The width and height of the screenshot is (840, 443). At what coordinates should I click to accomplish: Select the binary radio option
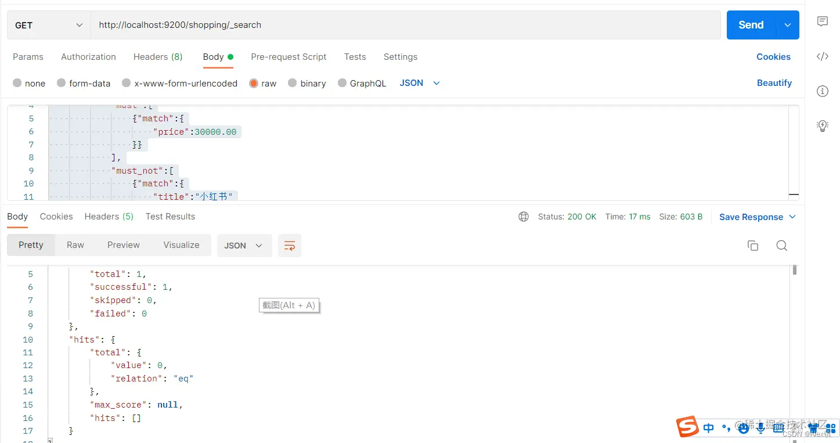coord(293,83)
